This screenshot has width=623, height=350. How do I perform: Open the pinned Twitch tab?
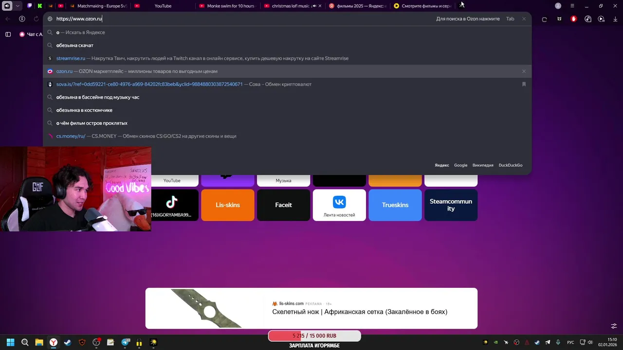(x=30, y=6)
